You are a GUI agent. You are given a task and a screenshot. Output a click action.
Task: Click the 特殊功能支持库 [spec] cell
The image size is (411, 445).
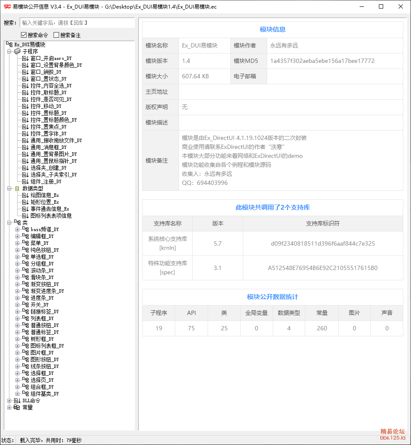[167, 267]
